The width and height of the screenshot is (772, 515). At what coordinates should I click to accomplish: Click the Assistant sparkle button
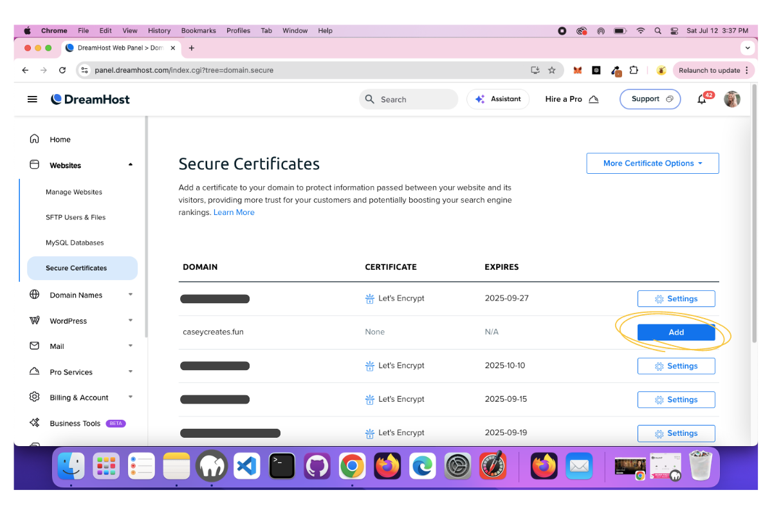pos(498,99)
